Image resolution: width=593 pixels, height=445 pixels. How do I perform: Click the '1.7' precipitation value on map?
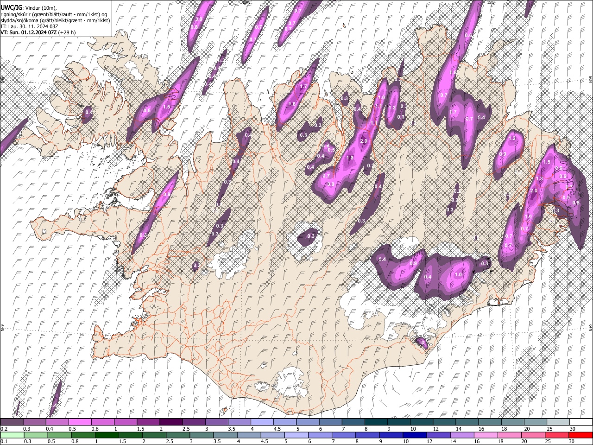point(304,87)
